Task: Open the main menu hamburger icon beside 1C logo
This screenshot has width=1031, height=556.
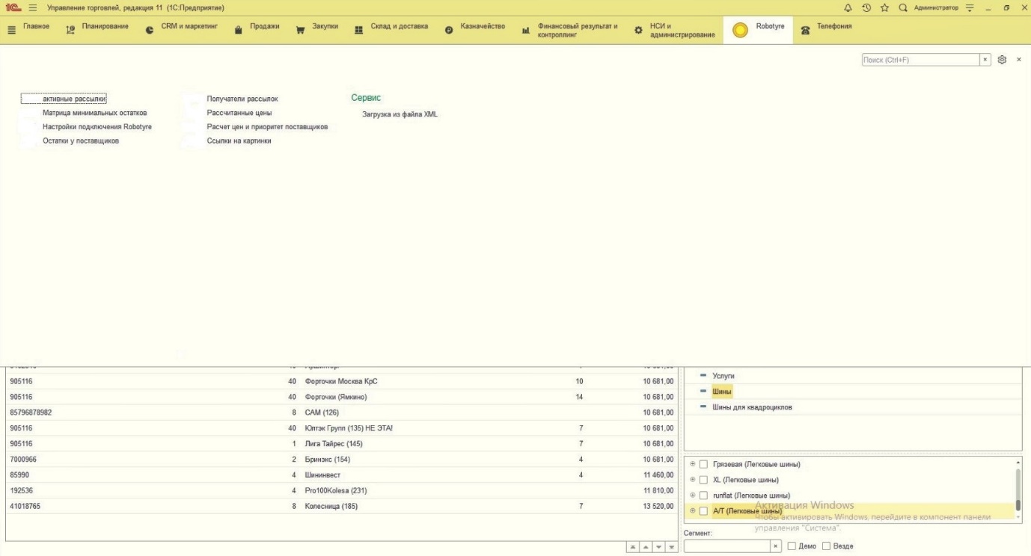Action: pos(33,8)
